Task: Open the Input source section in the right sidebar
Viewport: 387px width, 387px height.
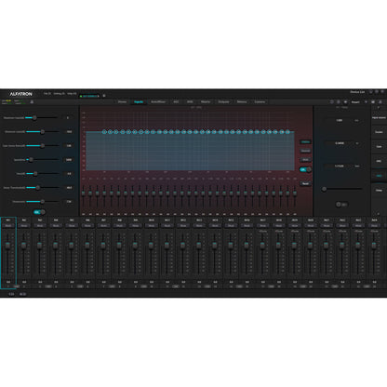Action: [379, 118]
